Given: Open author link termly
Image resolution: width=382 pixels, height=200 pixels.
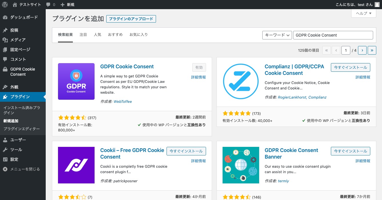Looking at the screenshot, I should (283, 181).
